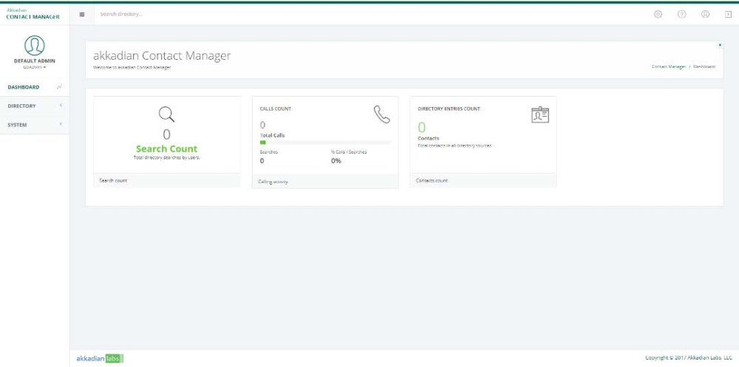Image resolution: width=739 pixels, height=367 pixels.
Task: Click the magnifier icon in Search Count card
Action: tap(166, 114)
